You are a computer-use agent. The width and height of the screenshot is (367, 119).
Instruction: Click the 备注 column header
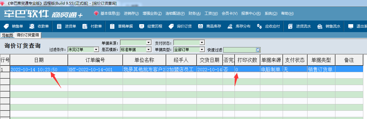pyautogui.click(x=349, y=60)
